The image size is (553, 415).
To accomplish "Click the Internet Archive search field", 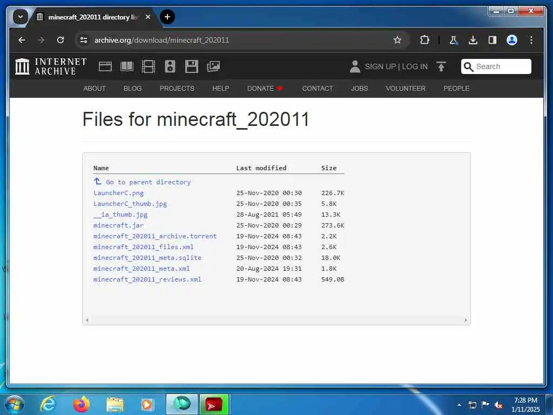I will pyautogui.click(x=496, y=66).
